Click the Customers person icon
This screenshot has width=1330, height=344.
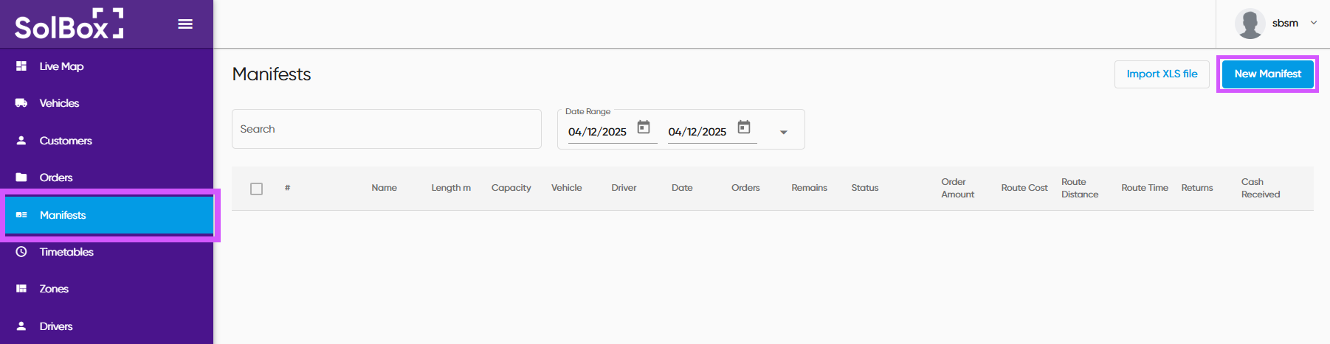pos(21,140)
